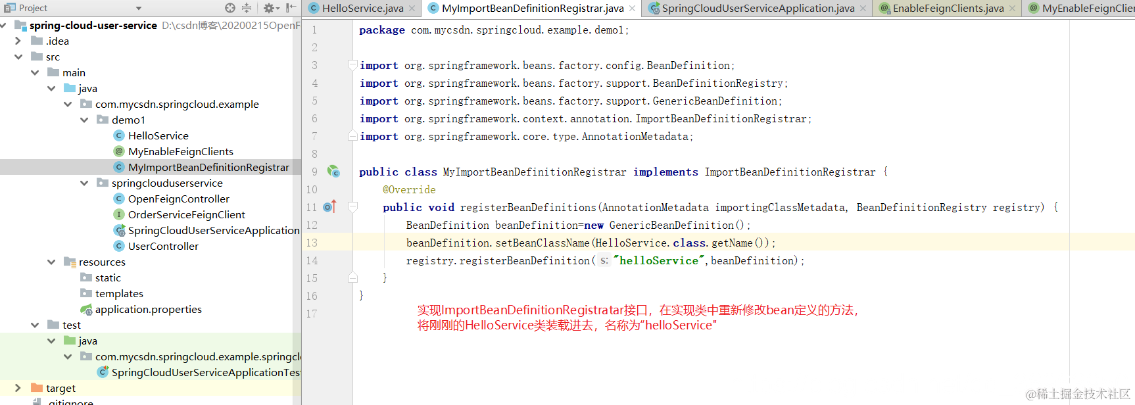Click the @Override annotation on line 10
The image size is (1135, 405).
[x=409, y=190]
